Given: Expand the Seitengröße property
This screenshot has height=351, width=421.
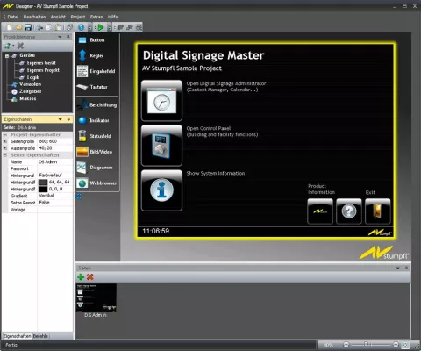Looking at the screenshot, I should (x=5, y=141).
